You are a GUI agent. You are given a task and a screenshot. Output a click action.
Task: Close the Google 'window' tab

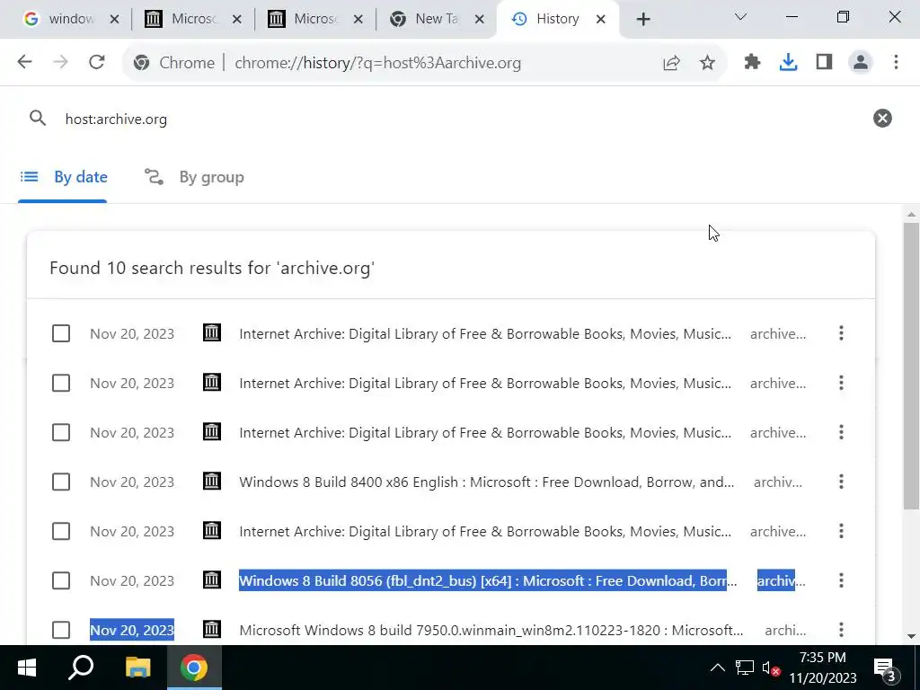click(x=114, y=20)
